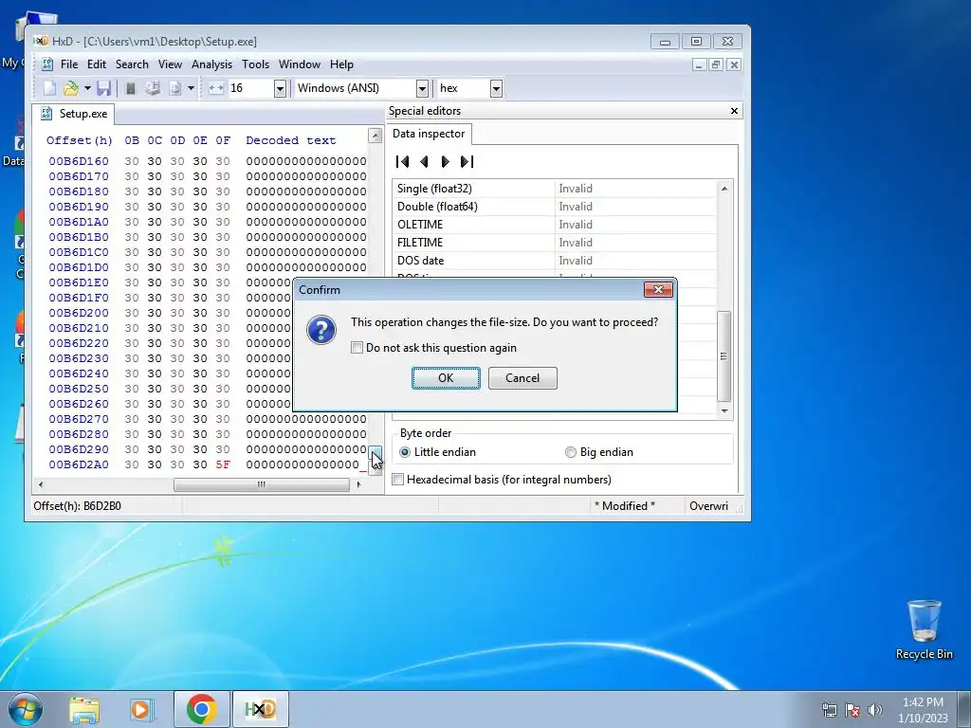Select the Double (float64) inspector row
This screenshot has height=728, width=971.
click(554, 207)
